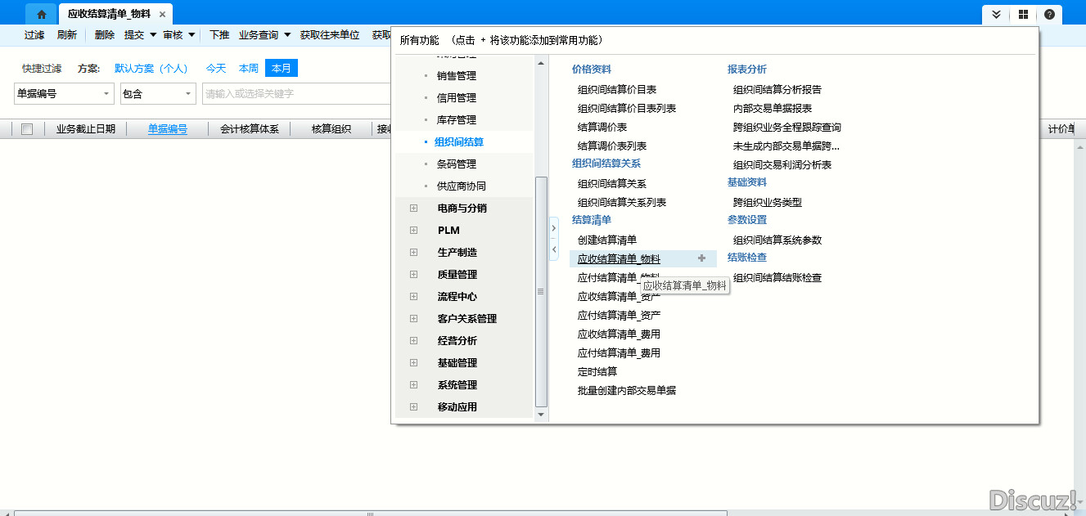The height and width of the screenshot is (516, 1086).
Task: Open the four-square all functions icon
Action: click(x=1023, y=15)
